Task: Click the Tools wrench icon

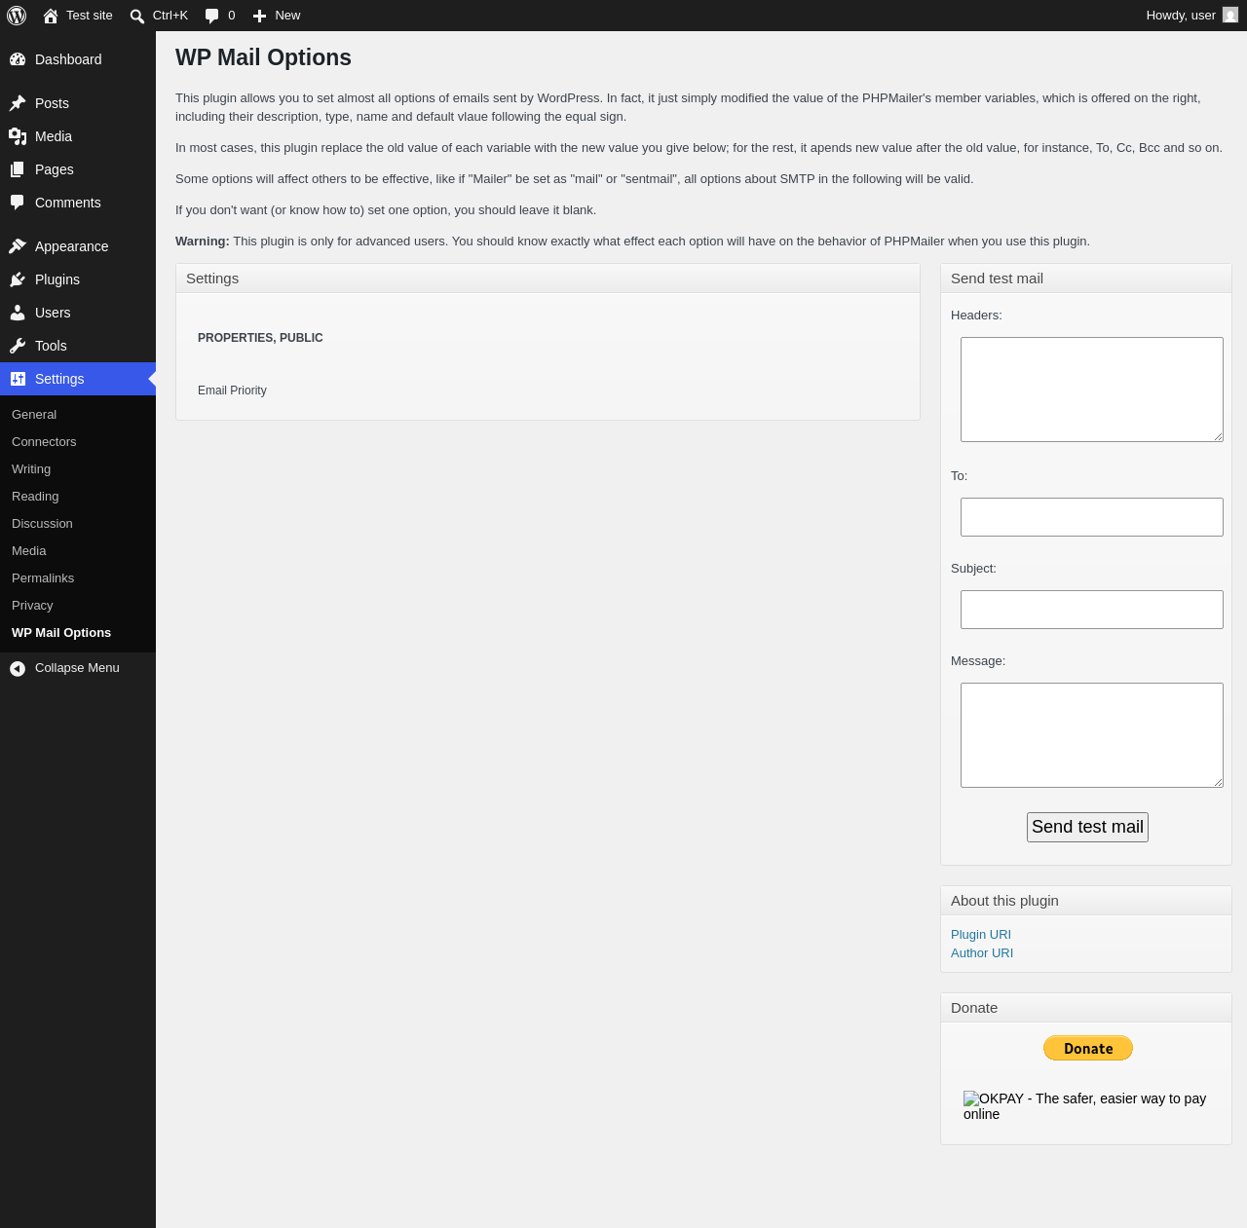Action: pos(18,346)
